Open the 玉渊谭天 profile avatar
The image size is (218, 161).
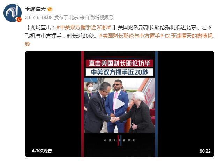pos(13,13)
